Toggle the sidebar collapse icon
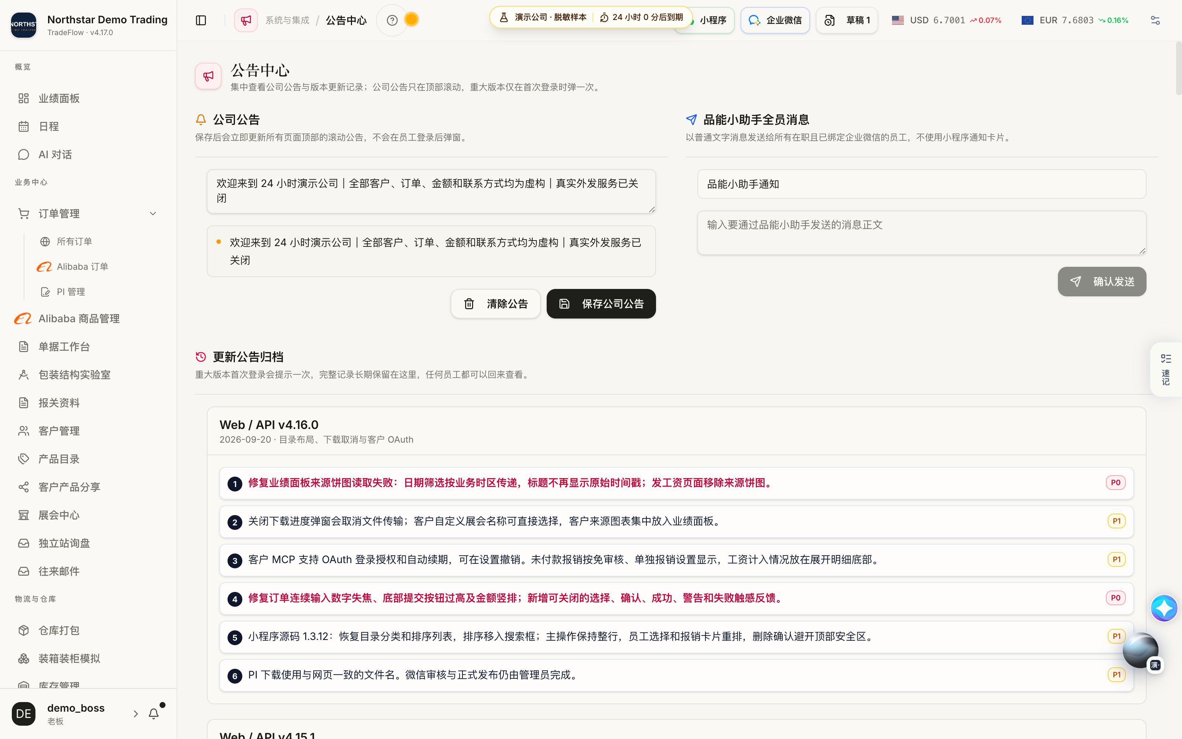 201,20
